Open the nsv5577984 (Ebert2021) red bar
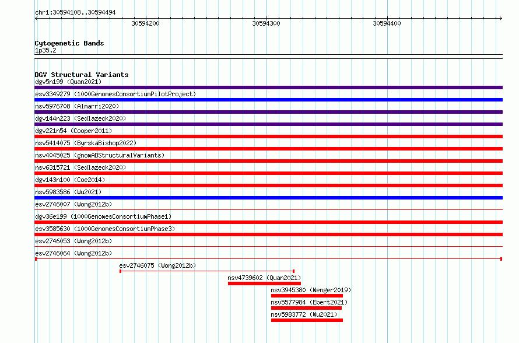The height and width of the screenshot is (343, 519). 306,308
